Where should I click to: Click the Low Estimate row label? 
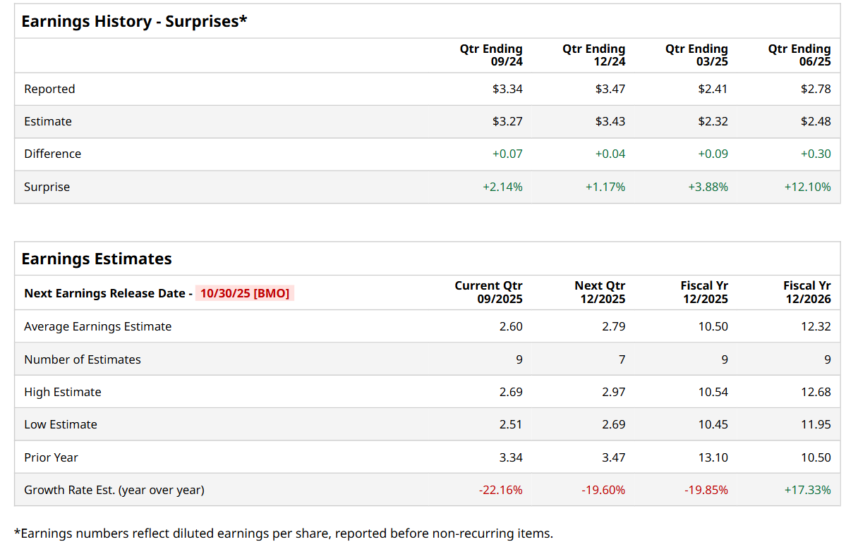[61, 424]
